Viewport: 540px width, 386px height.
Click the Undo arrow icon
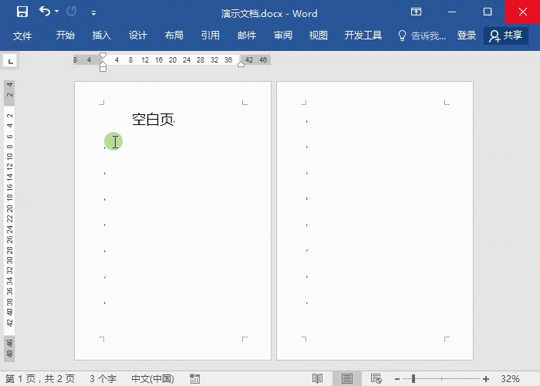pyautogui.click(x=45, y=12)
